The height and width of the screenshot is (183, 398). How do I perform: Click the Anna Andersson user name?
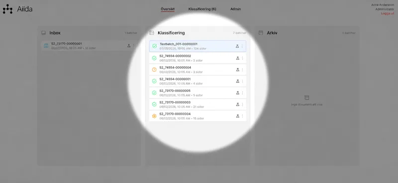point(383,5)
